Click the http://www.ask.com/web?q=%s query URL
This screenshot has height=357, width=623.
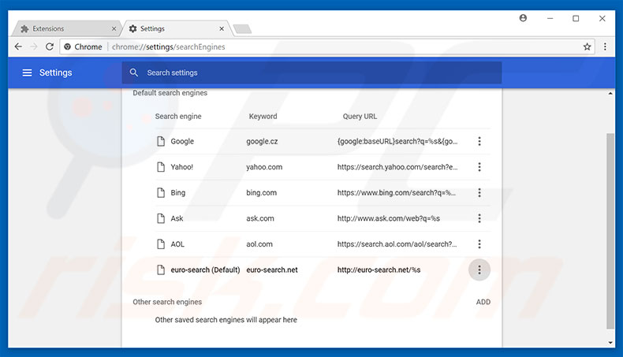pyautogui.click(x=389, y=218)
